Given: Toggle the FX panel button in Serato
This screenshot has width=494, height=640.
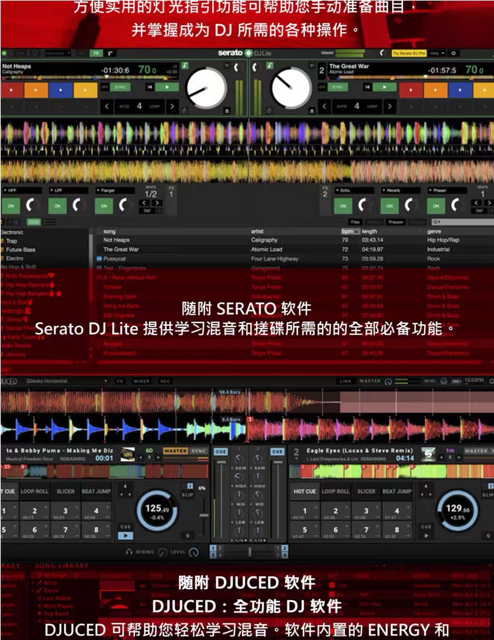Looking at the screenshot, I should [96, 53].
